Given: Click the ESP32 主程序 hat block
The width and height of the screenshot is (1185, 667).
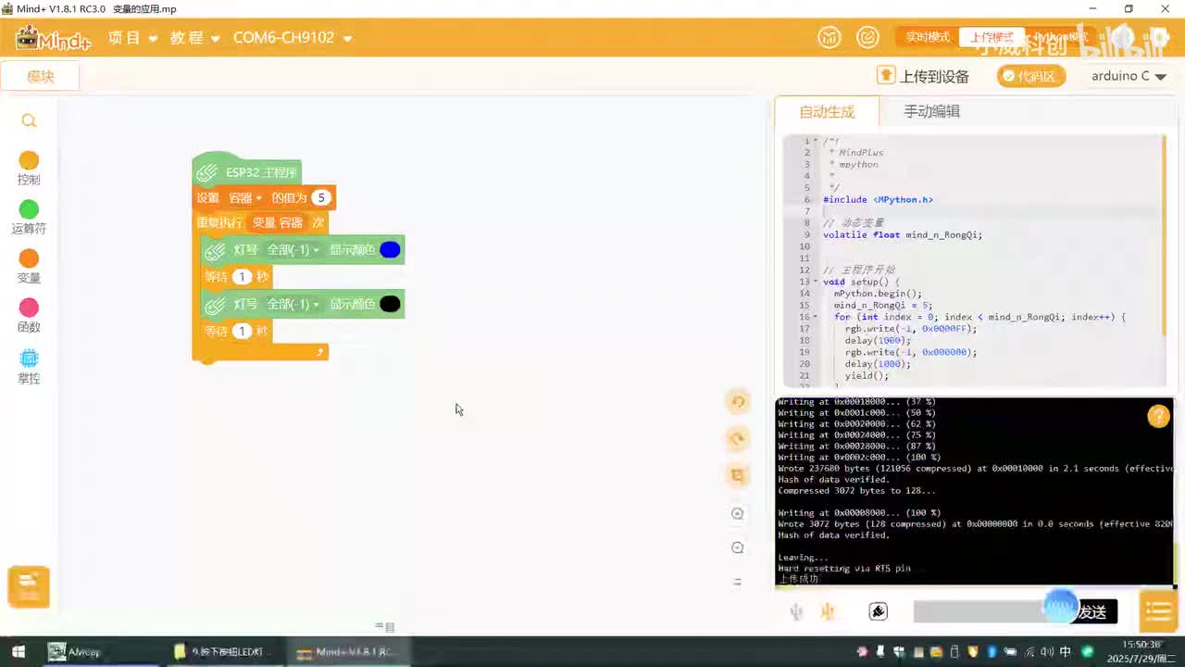Looking at the screenshot, I should click(x=247, y=171).
